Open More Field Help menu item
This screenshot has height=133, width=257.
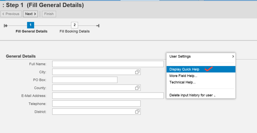tap(183, 76)
